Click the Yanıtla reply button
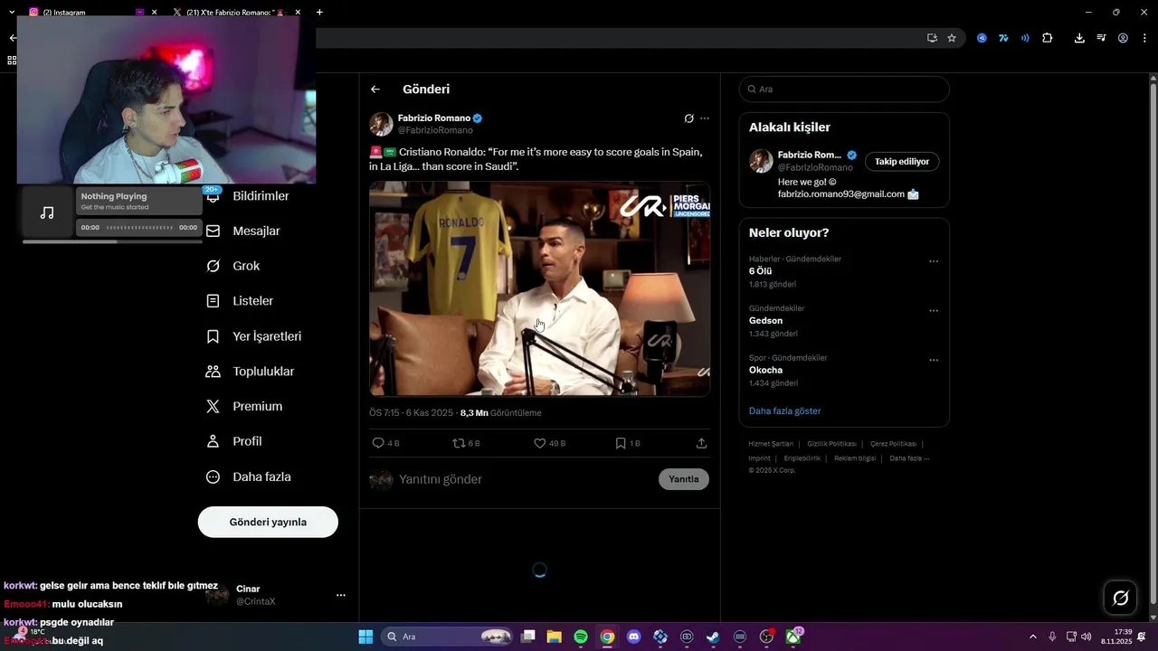The height and width of the screenshot is (651, 1158). tap(684, 479)
